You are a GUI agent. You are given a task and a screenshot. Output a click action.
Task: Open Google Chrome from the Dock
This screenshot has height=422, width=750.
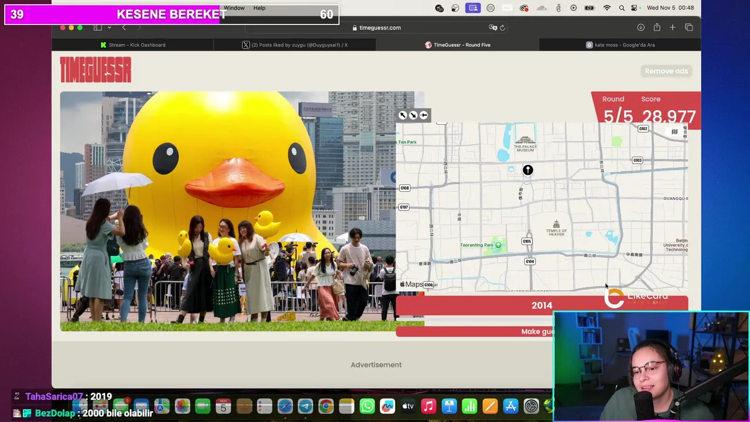pyautogui.click(x=326, y=406)
